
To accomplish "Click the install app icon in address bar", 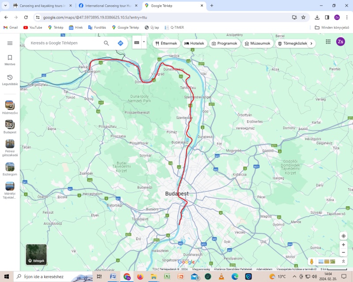I will coord(294,17).
